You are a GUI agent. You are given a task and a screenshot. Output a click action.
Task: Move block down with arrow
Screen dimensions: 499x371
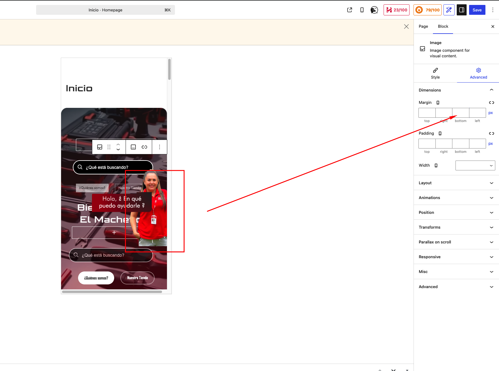(x=118, y=150)
